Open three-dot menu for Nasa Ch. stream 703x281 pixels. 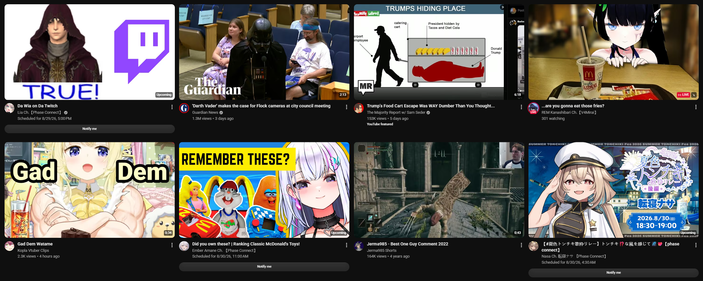tap(696, 245)
